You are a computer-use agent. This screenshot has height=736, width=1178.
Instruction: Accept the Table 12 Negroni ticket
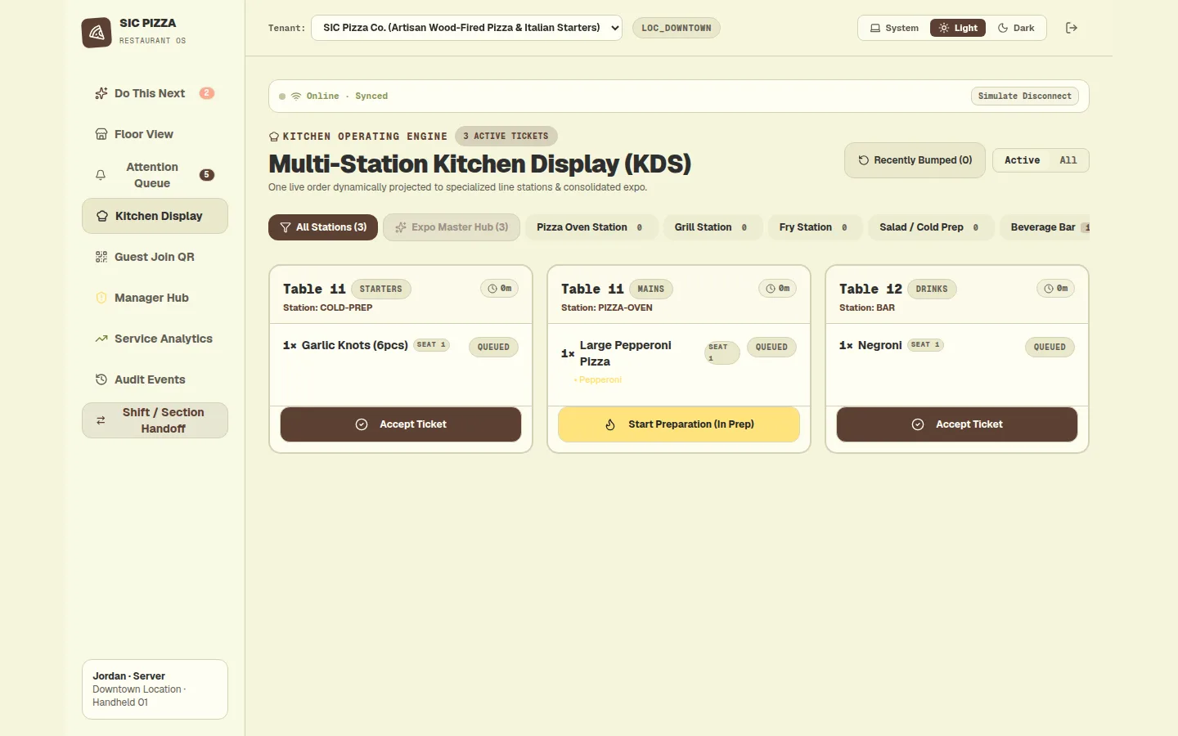(957, 424)
